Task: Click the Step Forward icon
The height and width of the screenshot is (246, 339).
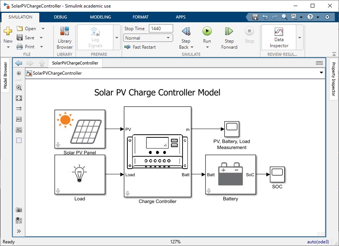Action: (229, 32)
